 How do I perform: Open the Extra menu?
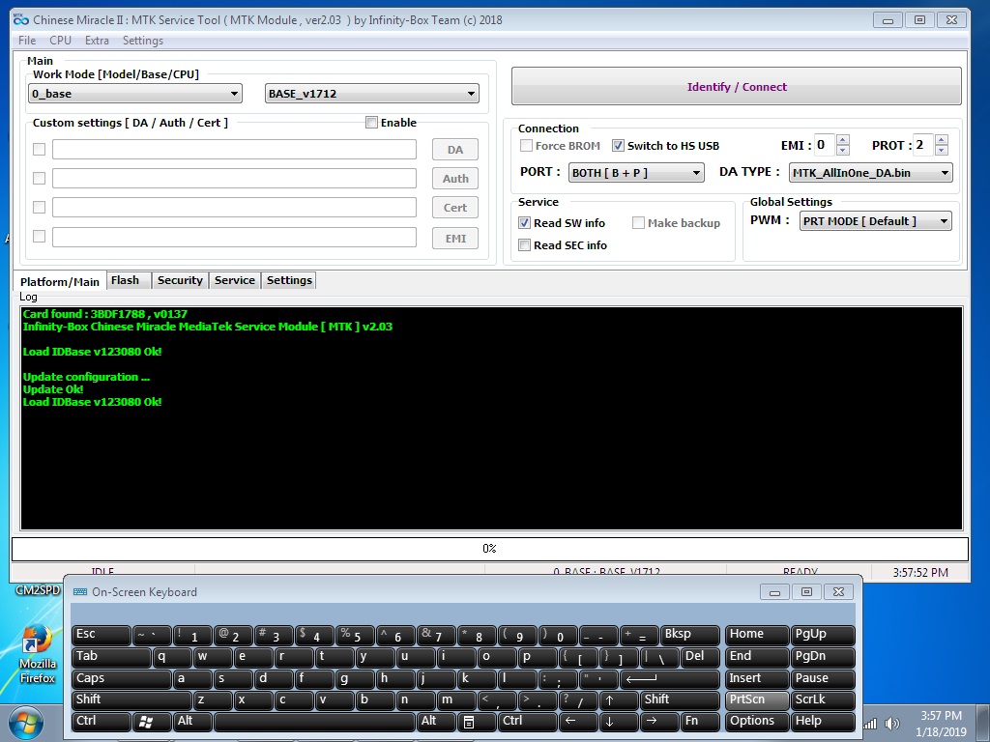97,41
